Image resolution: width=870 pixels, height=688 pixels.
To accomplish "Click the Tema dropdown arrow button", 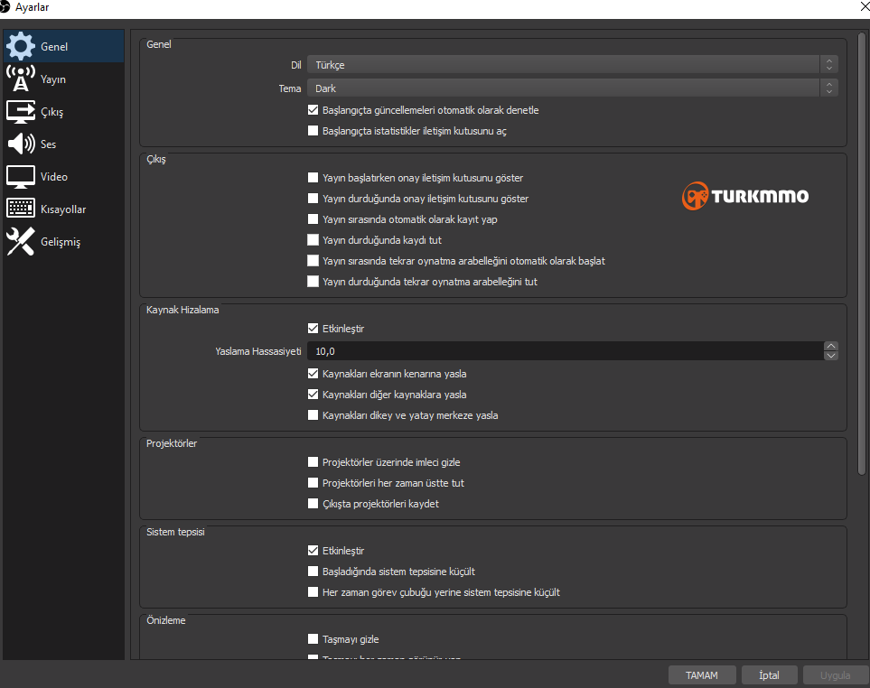I will (x=829, y=88).
